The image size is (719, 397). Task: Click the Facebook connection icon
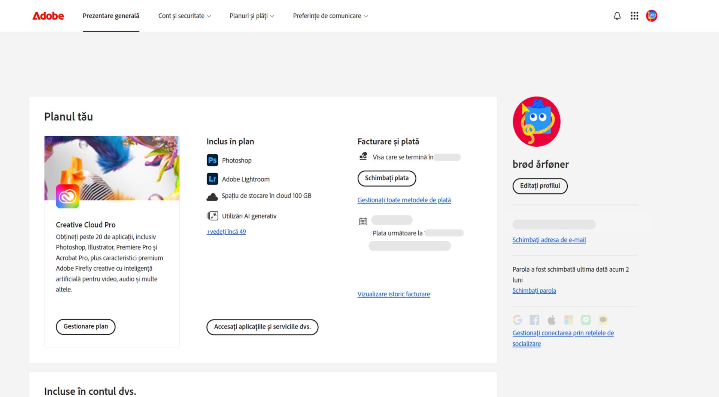tap(534, 320)
